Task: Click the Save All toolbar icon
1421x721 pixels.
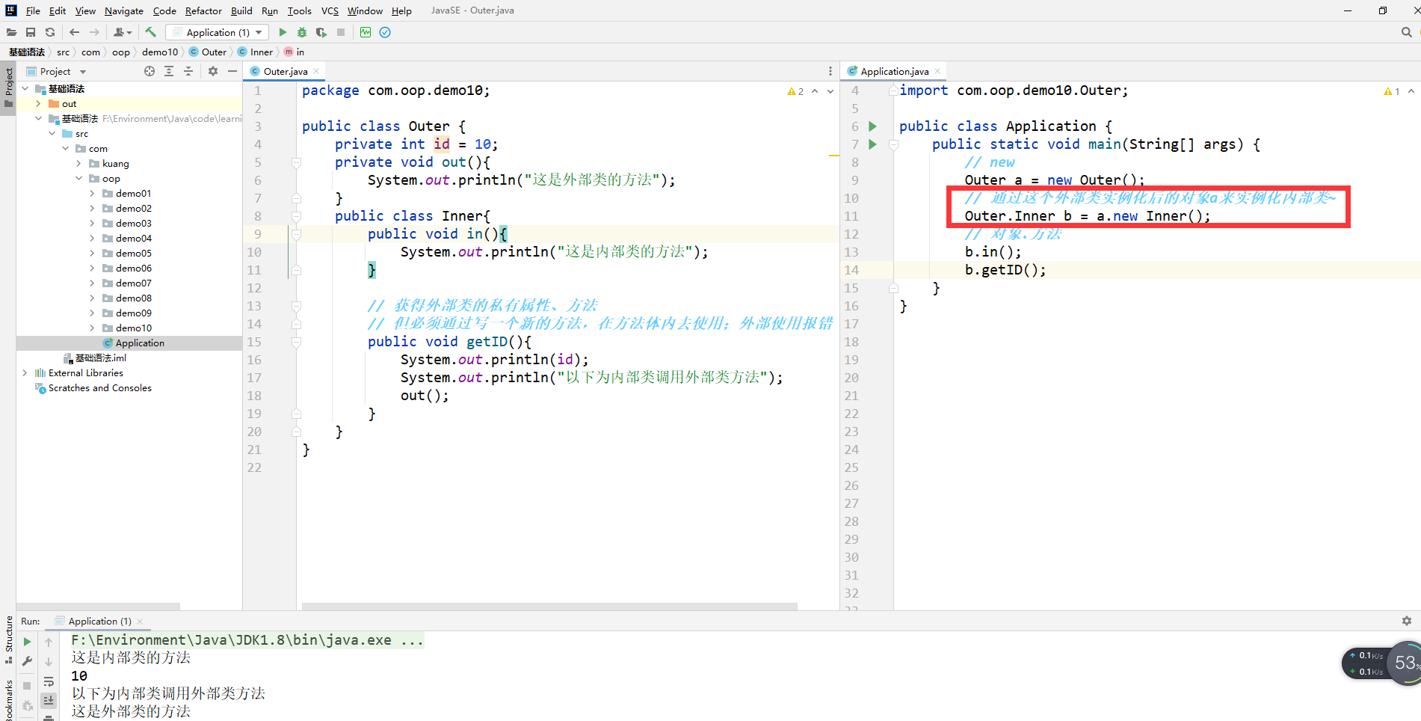Action: click(31, 32)
